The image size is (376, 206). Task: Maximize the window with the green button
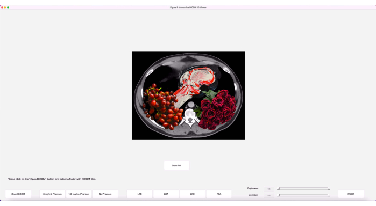pos(8,8)
